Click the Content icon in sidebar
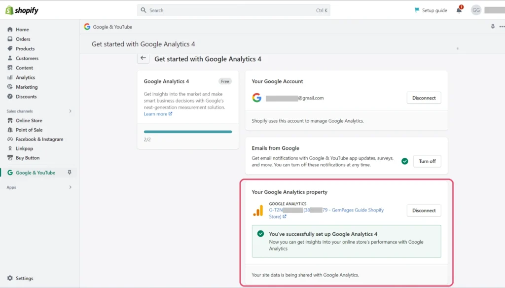 10,68
